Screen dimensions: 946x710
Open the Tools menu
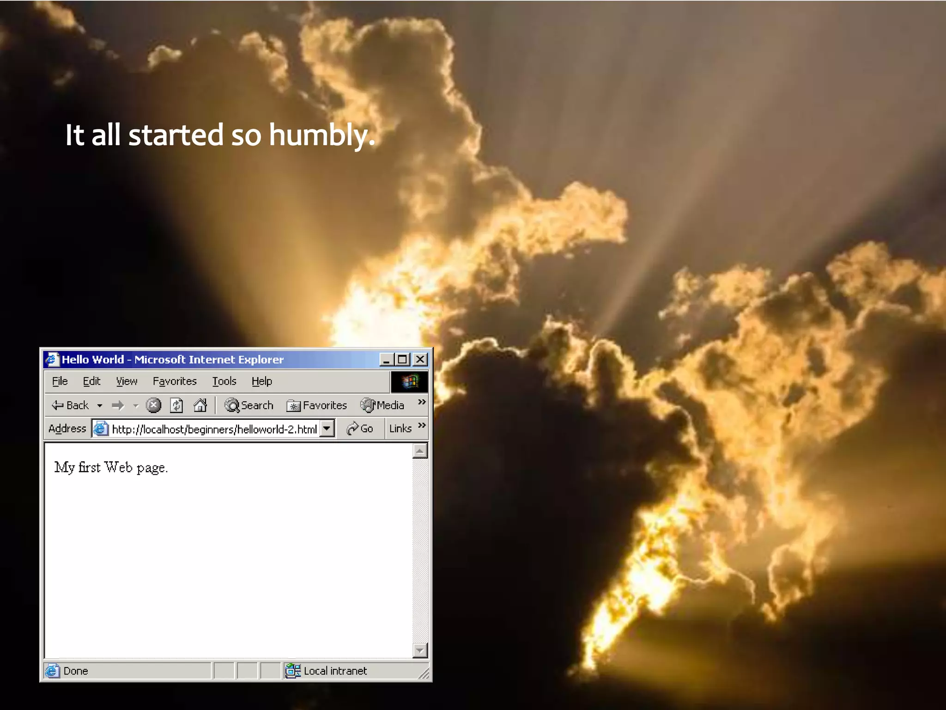224,381
